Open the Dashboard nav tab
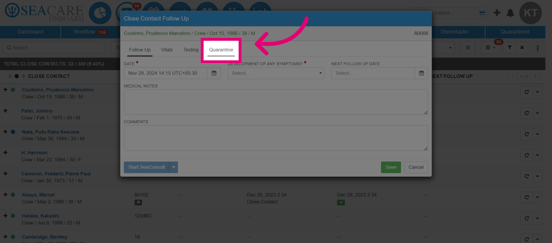 30,32
